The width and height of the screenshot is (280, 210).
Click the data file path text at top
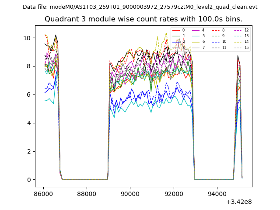pyautogui.click(x=140, y=7)
